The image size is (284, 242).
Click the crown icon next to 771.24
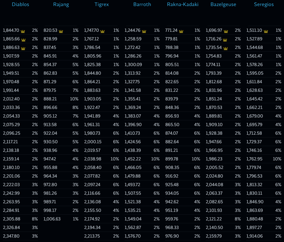tap(181, 31)
